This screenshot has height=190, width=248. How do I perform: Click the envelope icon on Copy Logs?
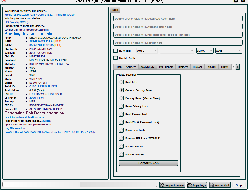click(190, 185)
